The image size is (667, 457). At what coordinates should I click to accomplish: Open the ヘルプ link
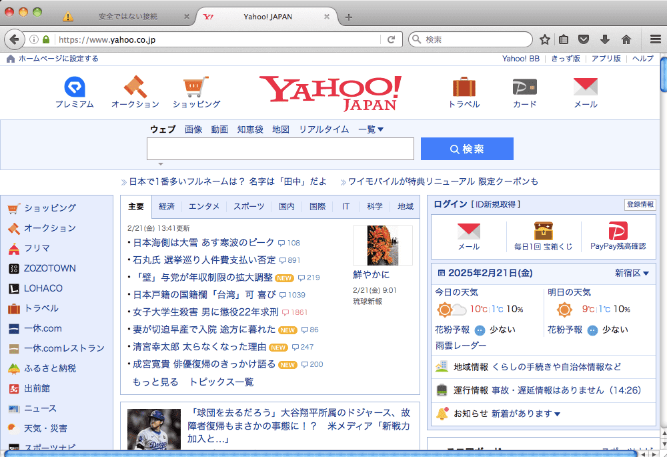point(643,59)
